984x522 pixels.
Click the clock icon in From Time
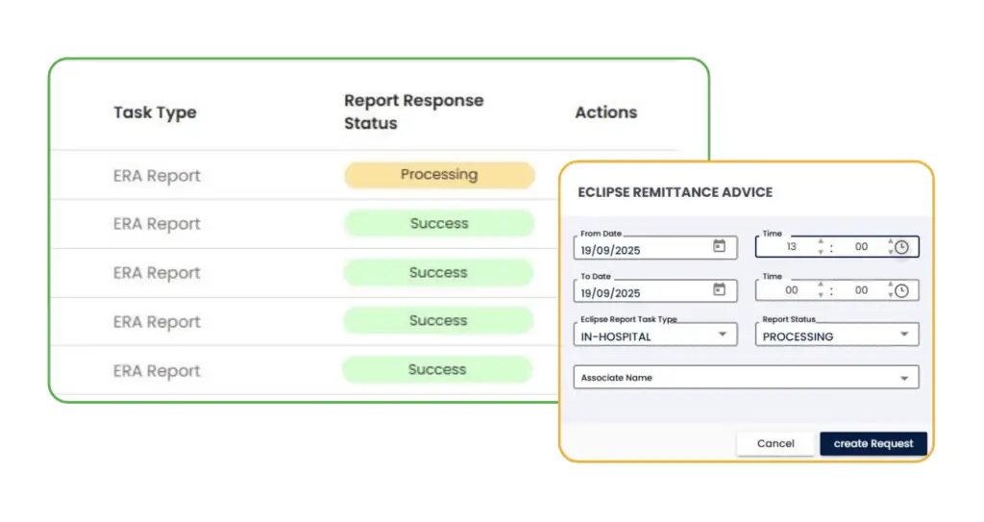pyautogui.click(x=901, y=247)
